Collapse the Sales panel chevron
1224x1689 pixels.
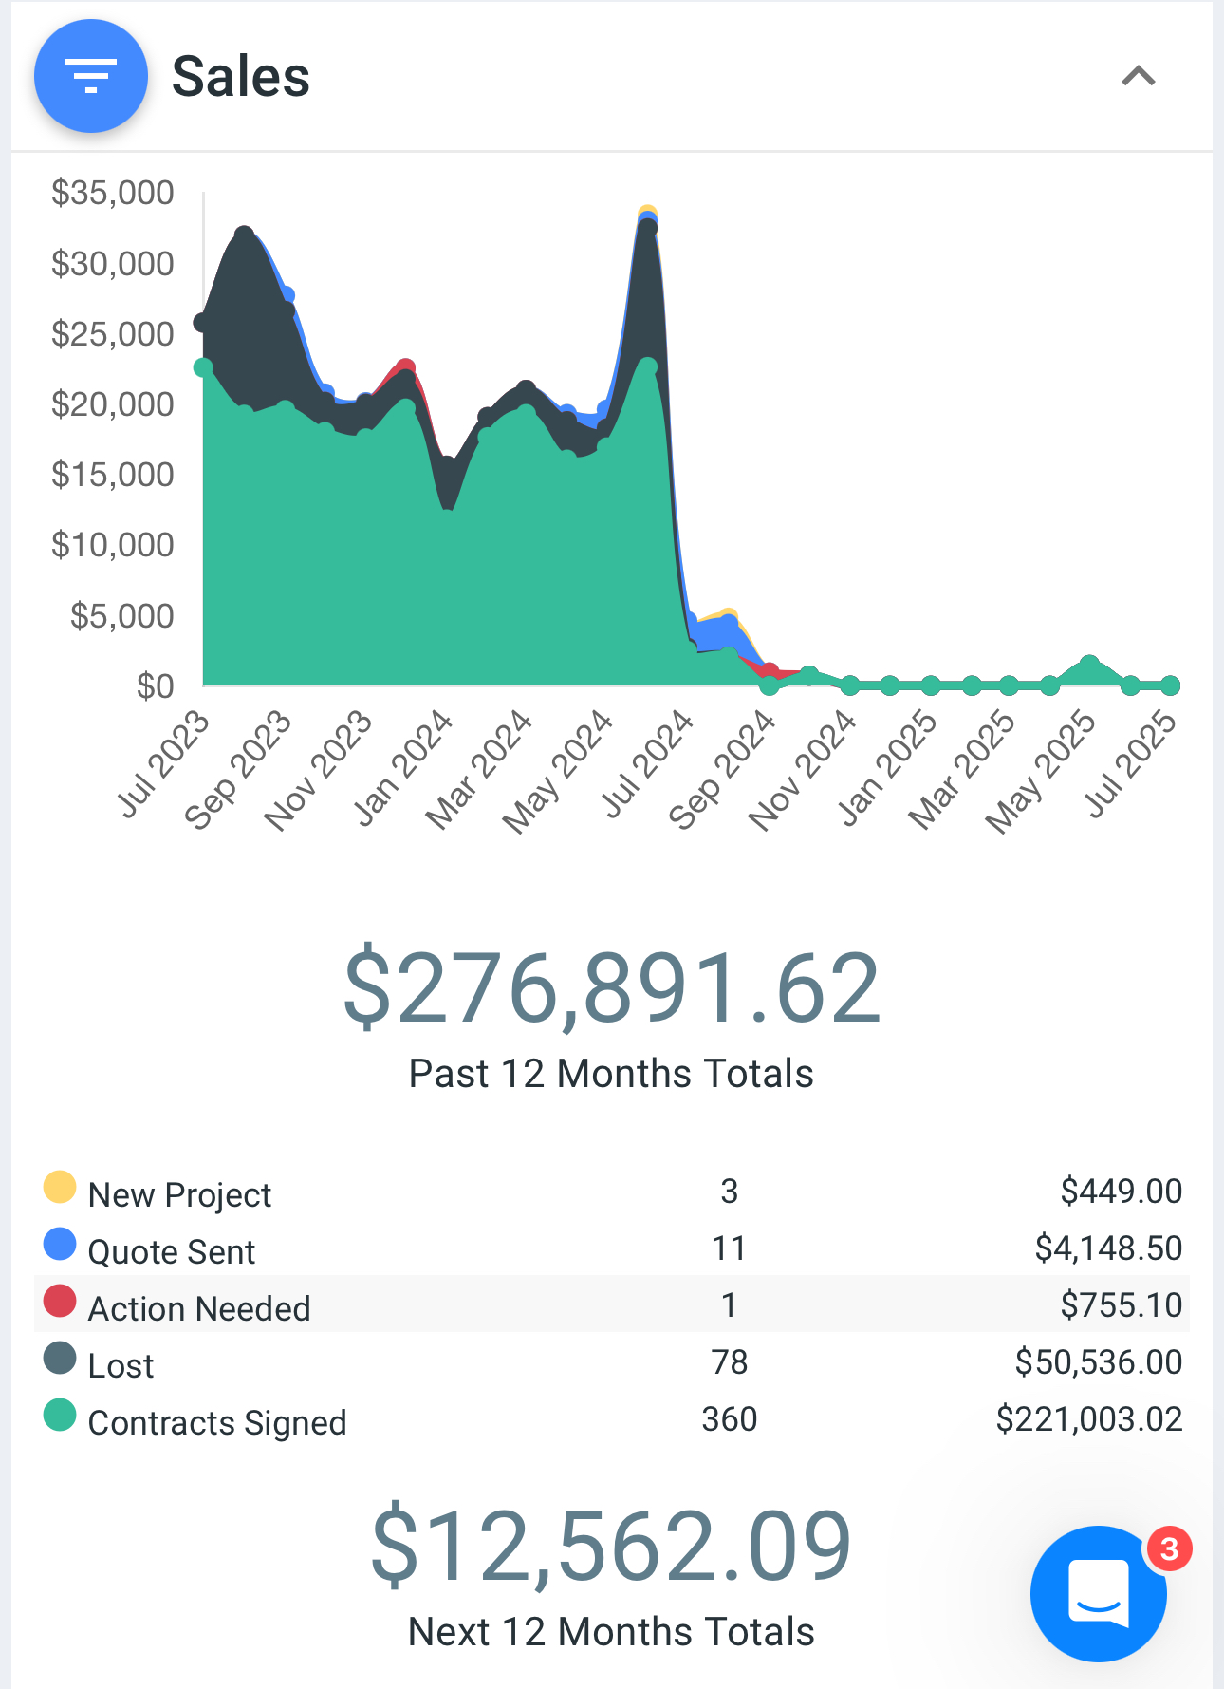pos(1138,76)
